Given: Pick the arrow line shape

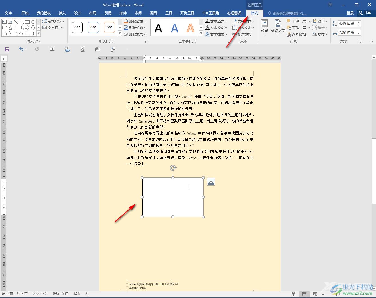Looking at the screenshot, I should [x=22, y=22].
